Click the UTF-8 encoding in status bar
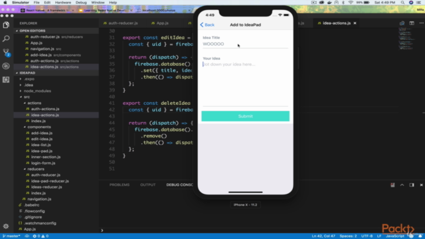 coord(367,236)
